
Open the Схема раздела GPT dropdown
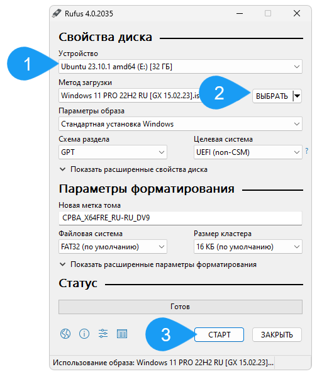click(x=113, y=152)
